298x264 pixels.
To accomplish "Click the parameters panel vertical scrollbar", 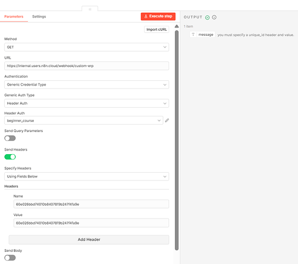I will tap(176, 140).
